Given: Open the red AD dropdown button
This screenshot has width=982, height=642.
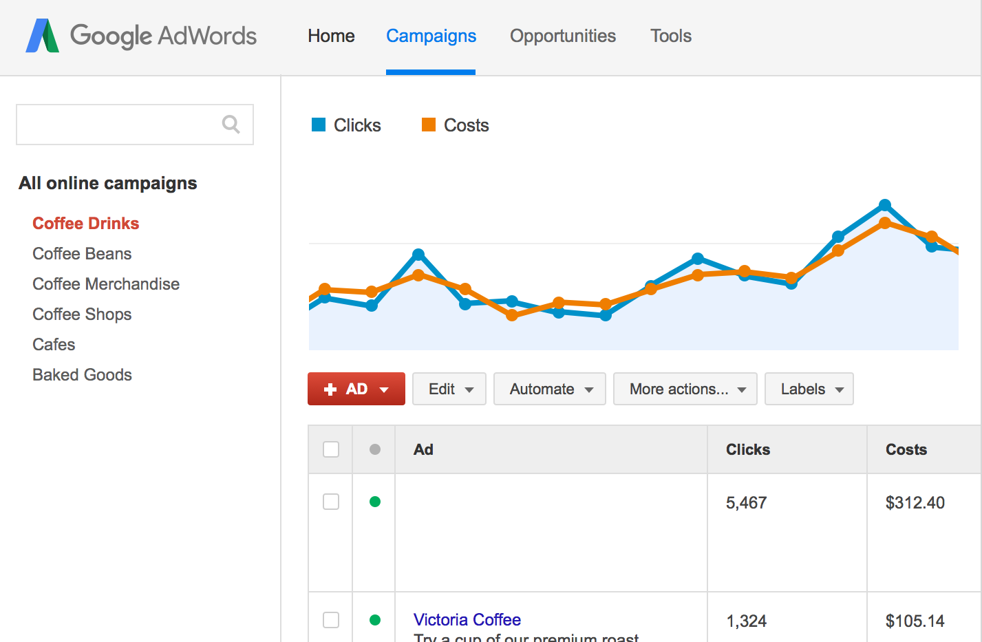Looking at the screenshot, I should 356,389.
